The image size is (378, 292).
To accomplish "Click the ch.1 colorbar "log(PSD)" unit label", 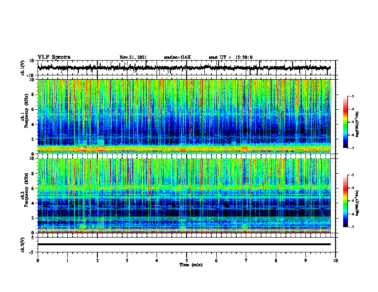I will click(357, 125).
